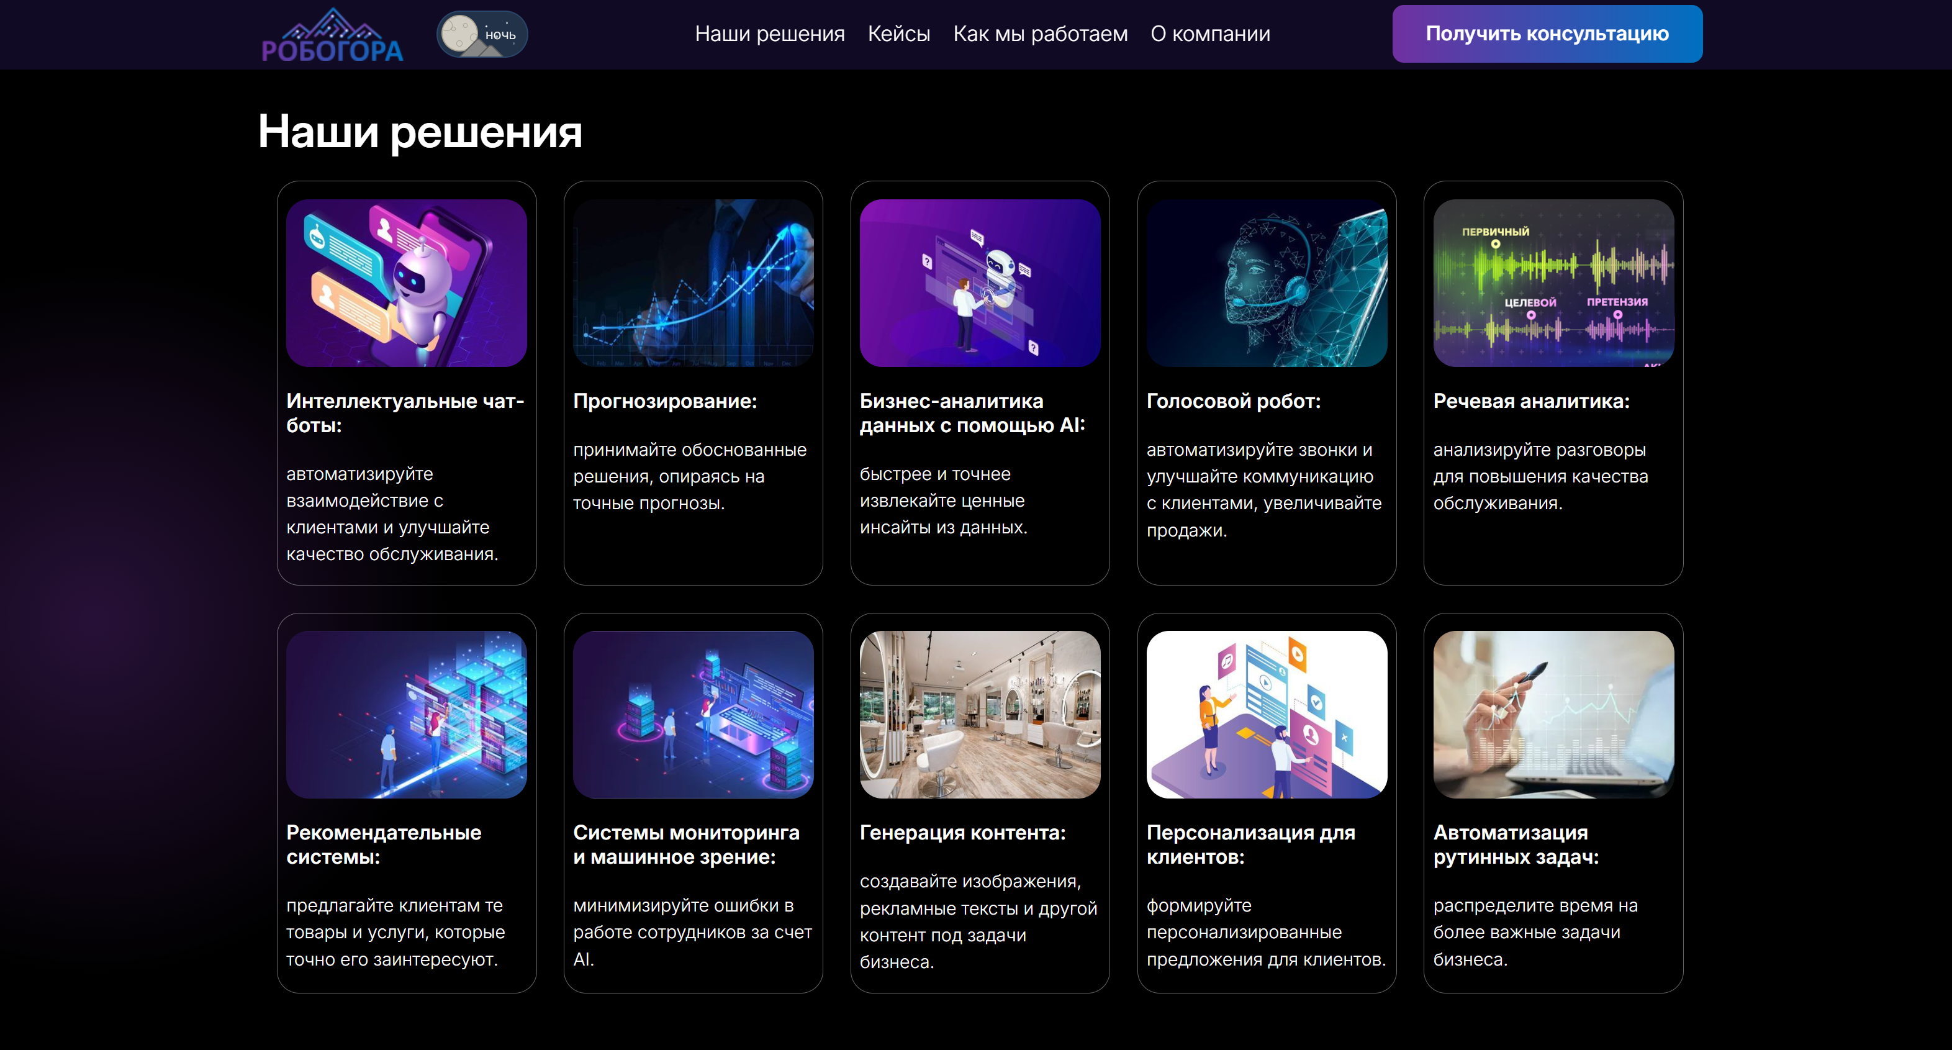This screenshot has height=1050, width=1952.
Task: Click text 'принимайте обоснованные решения'
Action: pos(690,476)
